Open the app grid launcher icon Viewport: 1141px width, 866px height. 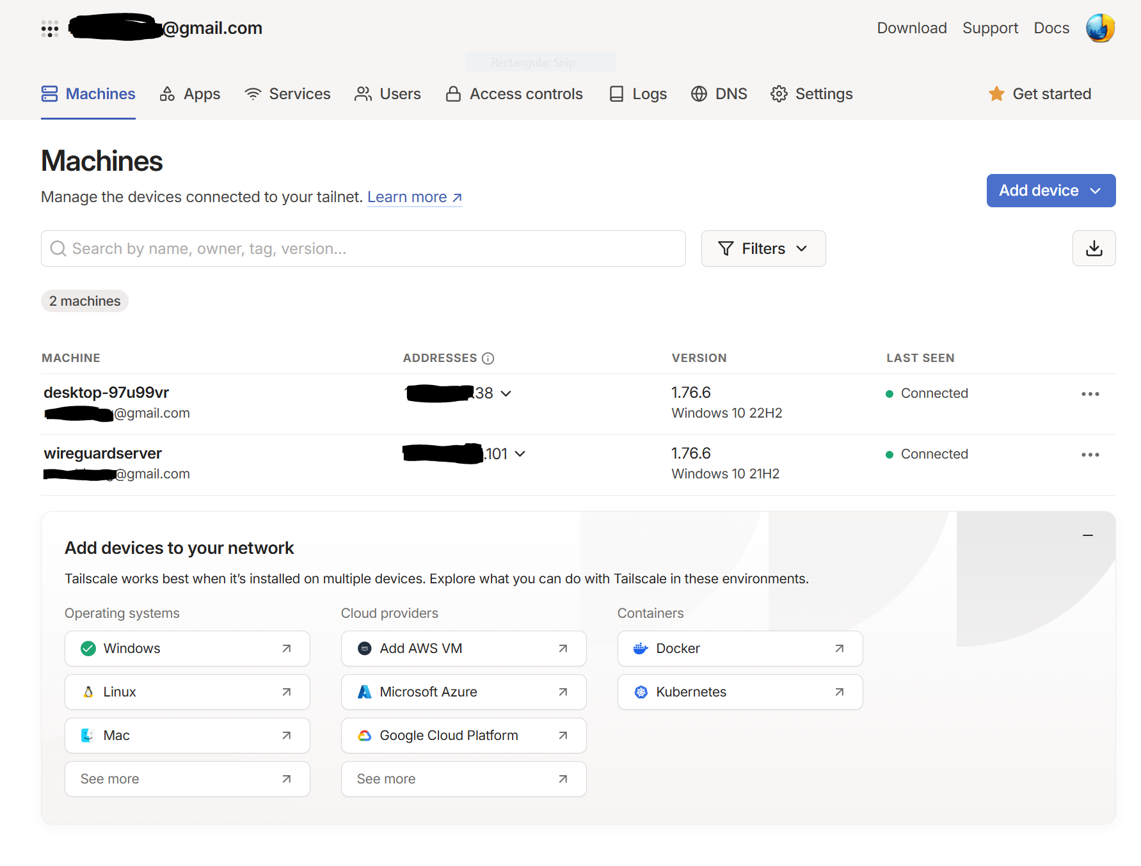50,29
